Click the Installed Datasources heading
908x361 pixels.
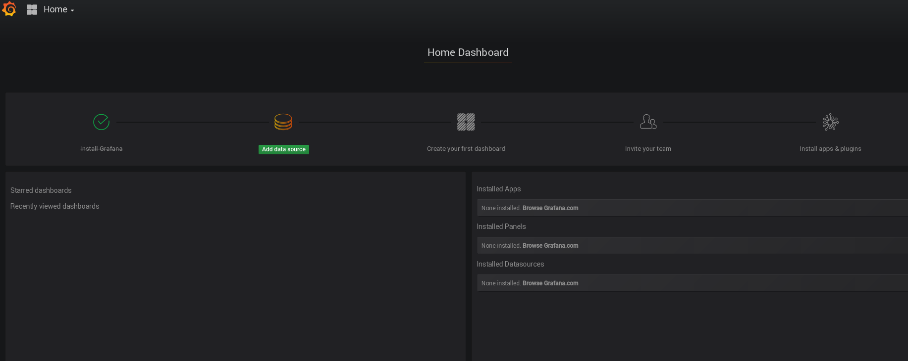coord(510,264)
